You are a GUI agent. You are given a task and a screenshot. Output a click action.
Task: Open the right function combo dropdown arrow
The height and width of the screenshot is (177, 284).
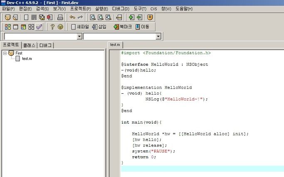pos(158,37)
